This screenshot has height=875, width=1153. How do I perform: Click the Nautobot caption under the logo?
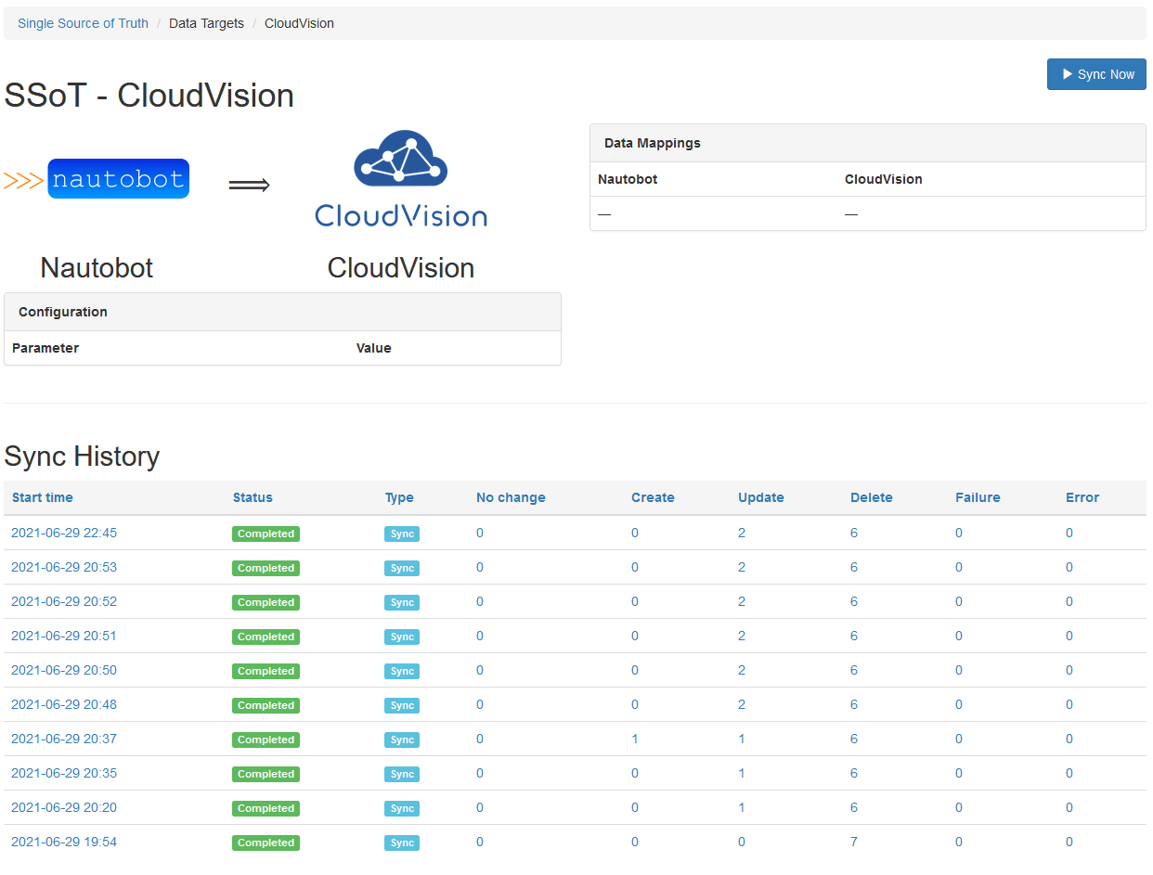97,268
